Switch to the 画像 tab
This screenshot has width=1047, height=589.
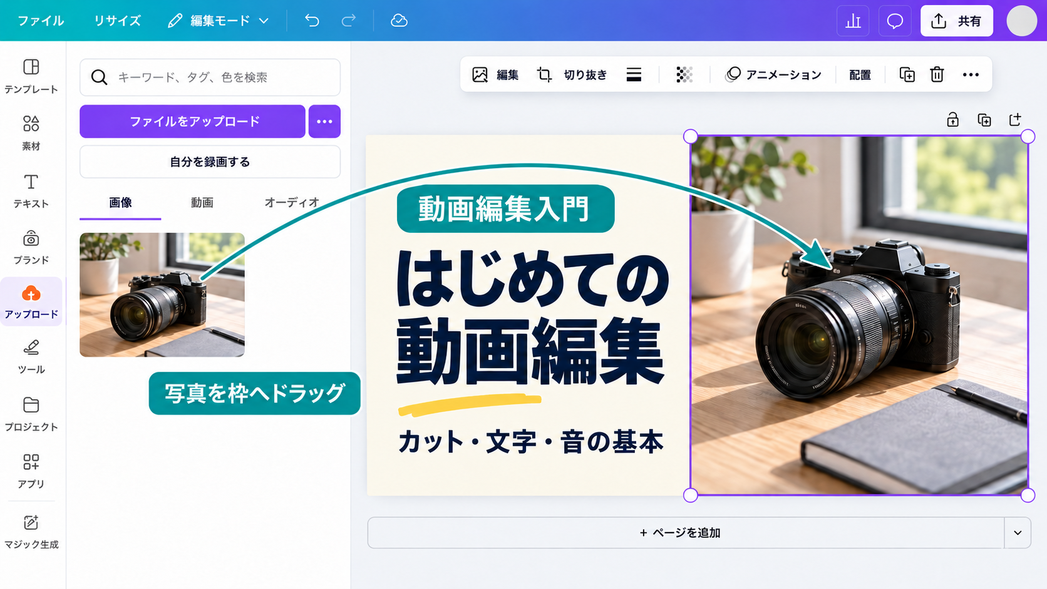tap(120, 203)
